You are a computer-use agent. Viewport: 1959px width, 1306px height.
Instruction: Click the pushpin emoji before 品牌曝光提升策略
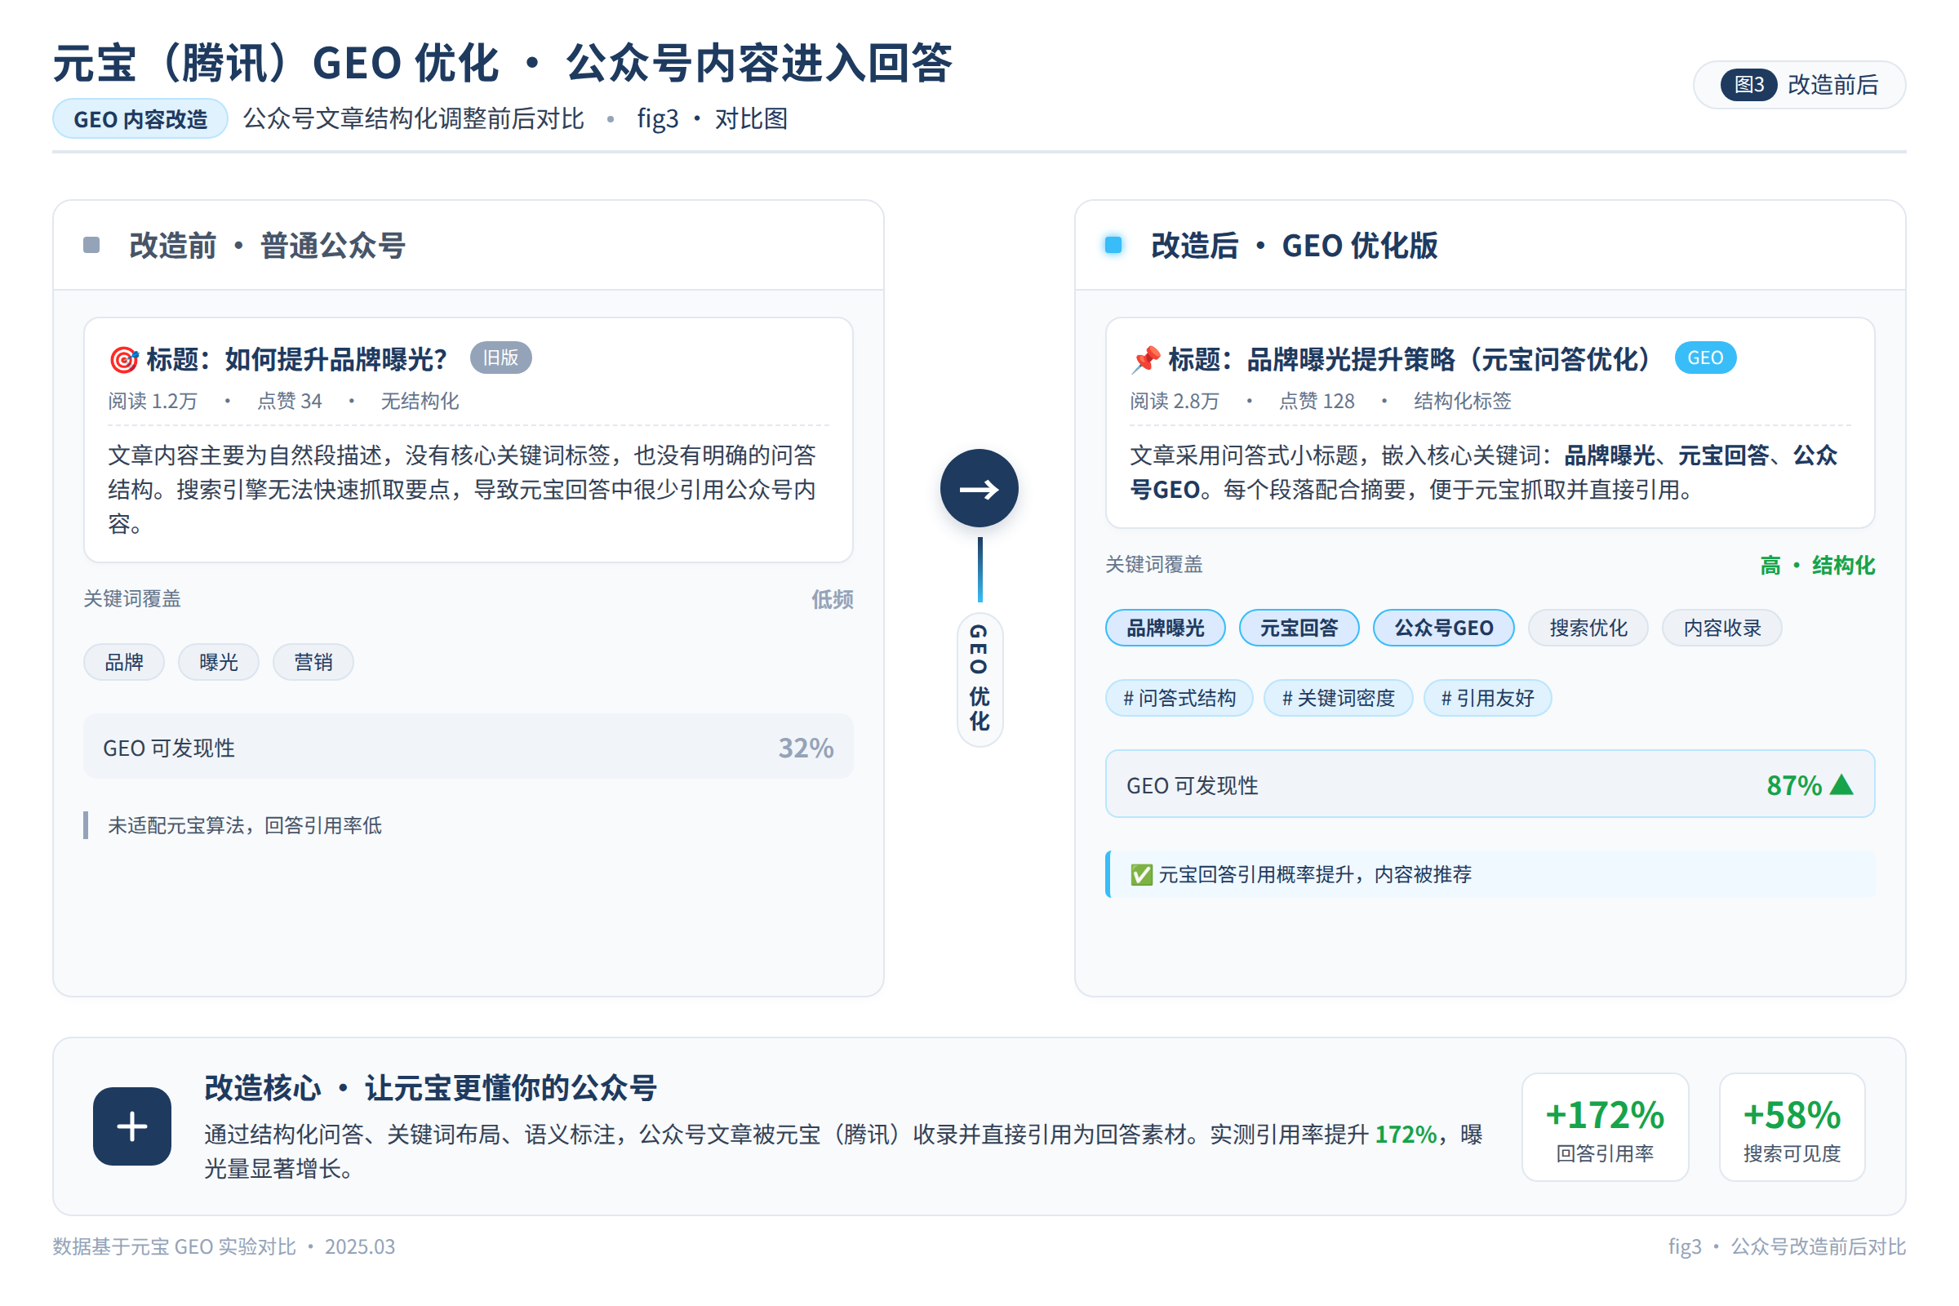click(1145, 360)
